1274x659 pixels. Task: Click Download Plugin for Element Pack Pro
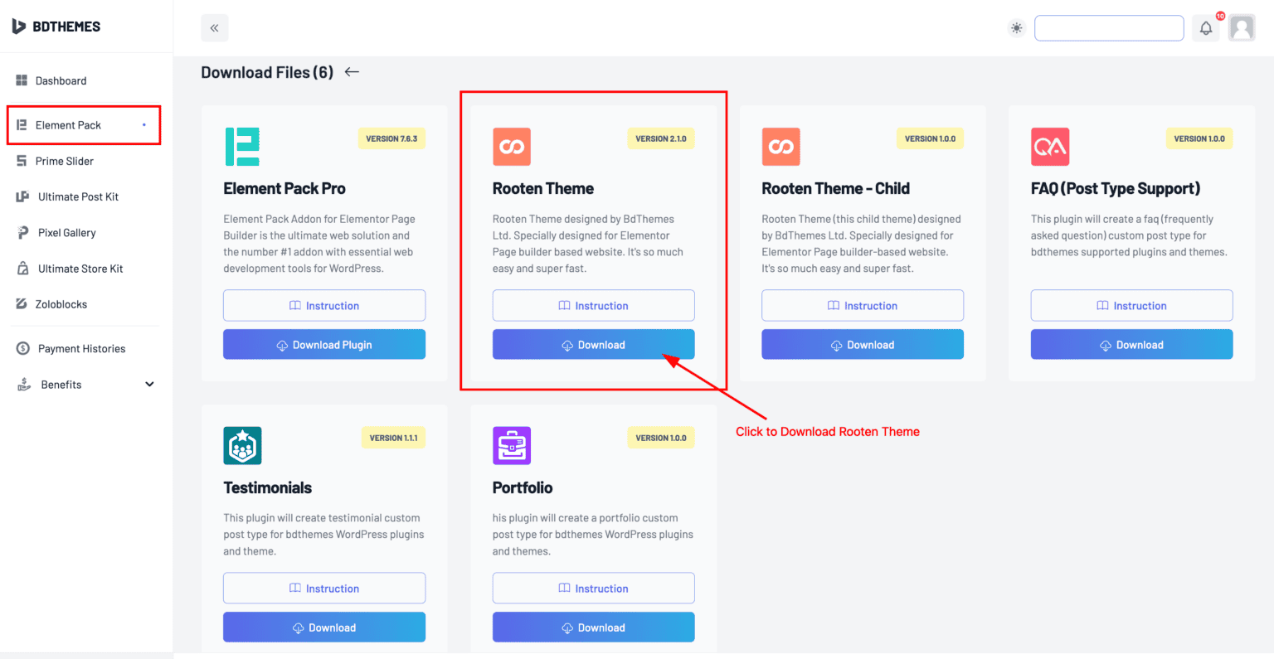point(324,345)
